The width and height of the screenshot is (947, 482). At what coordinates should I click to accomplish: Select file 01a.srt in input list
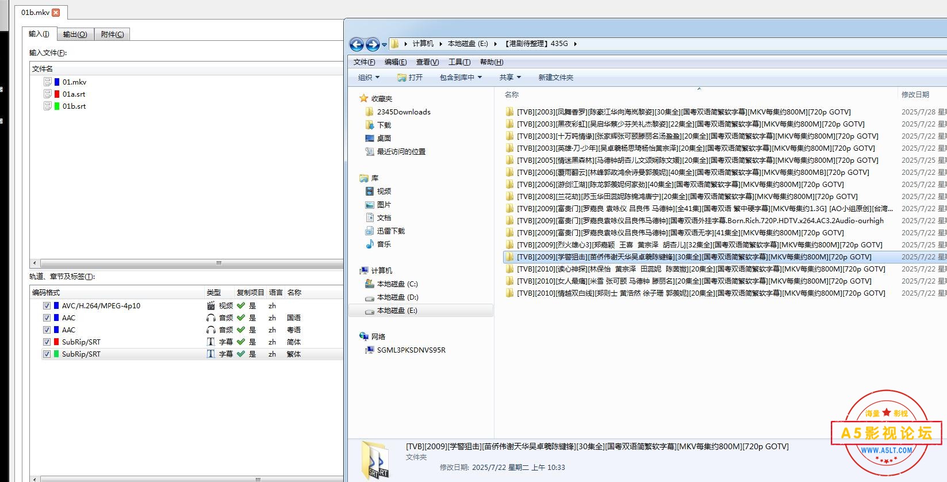tap(74, 94)
